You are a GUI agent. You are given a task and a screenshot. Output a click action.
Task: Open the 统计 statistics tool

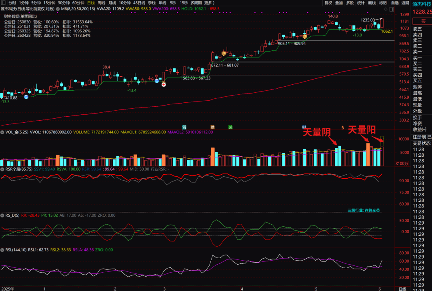361,3
